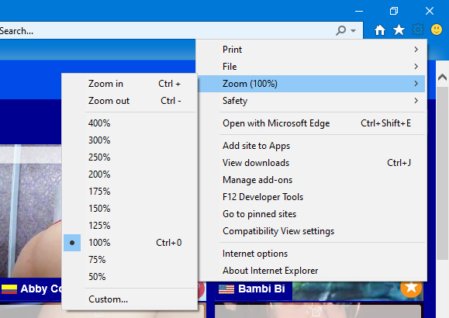449x318 pixels.
Task: Open the search provider dropdown arrow
Action: pos(354,31)
